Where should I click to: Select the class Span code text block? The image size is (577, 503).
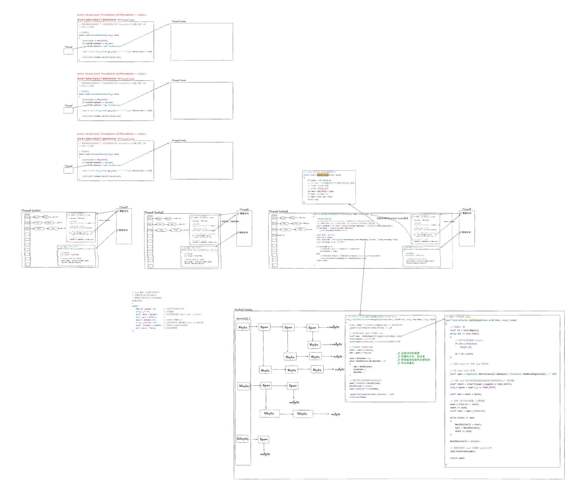[x=167, y=312]
